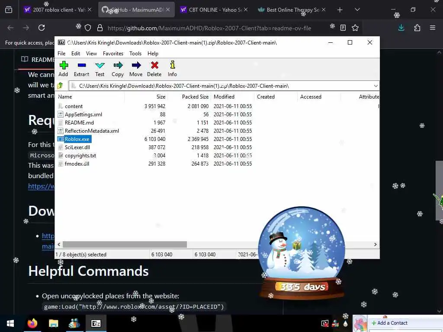Select the Roblox.exe file
The height and width of the screenshot is (332, 443).
pyautogui.click(x=74, y=139)
